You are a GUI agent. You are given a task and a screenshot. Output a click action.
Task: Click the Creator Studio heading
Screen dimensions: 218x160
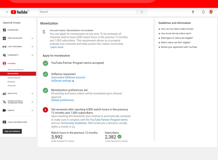click(x=12, y=23)
